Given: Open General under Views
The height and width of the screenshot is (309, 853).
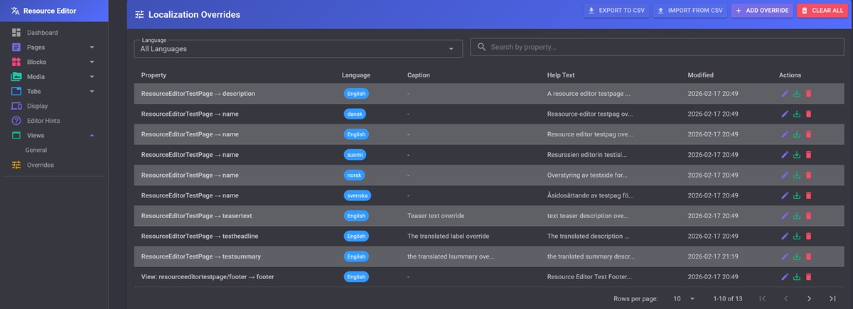Looking at the screenshot, I should 36,151.
